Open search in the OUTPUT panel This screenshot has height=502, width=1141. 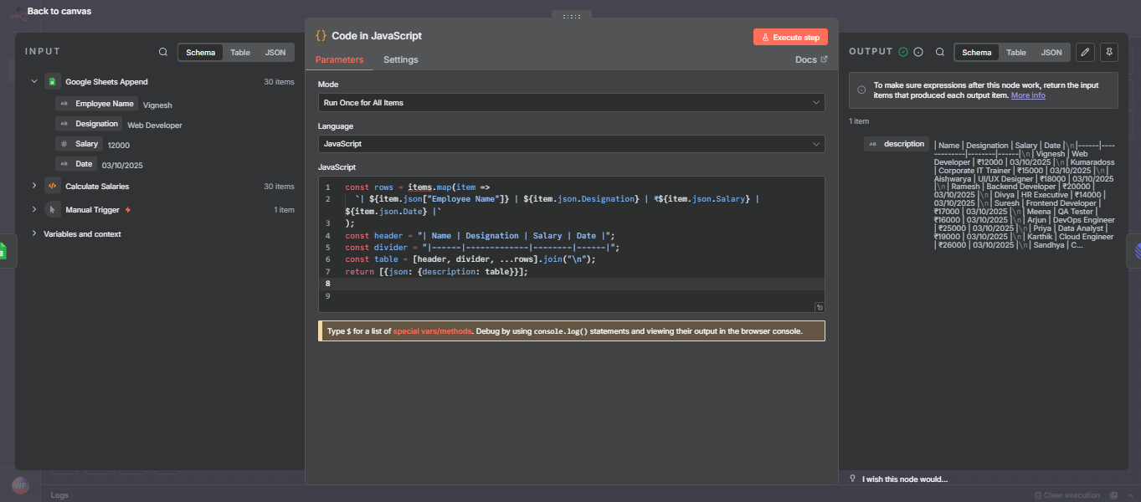pos(939,51)
